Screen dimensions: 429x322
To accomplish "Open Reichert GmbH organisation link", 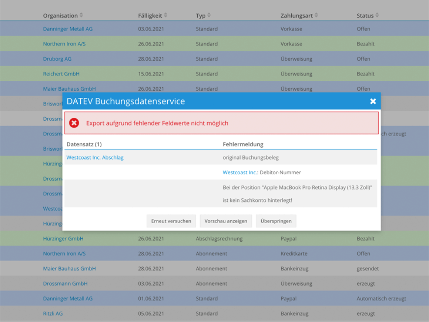I will click(x=61, y=74).
